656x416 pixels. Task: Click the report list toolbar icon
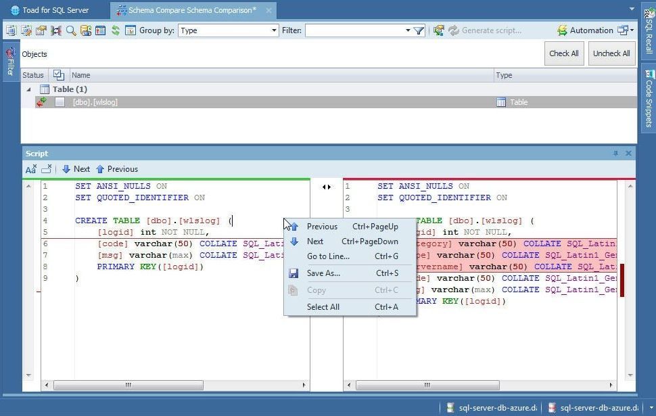coord(100,30)
